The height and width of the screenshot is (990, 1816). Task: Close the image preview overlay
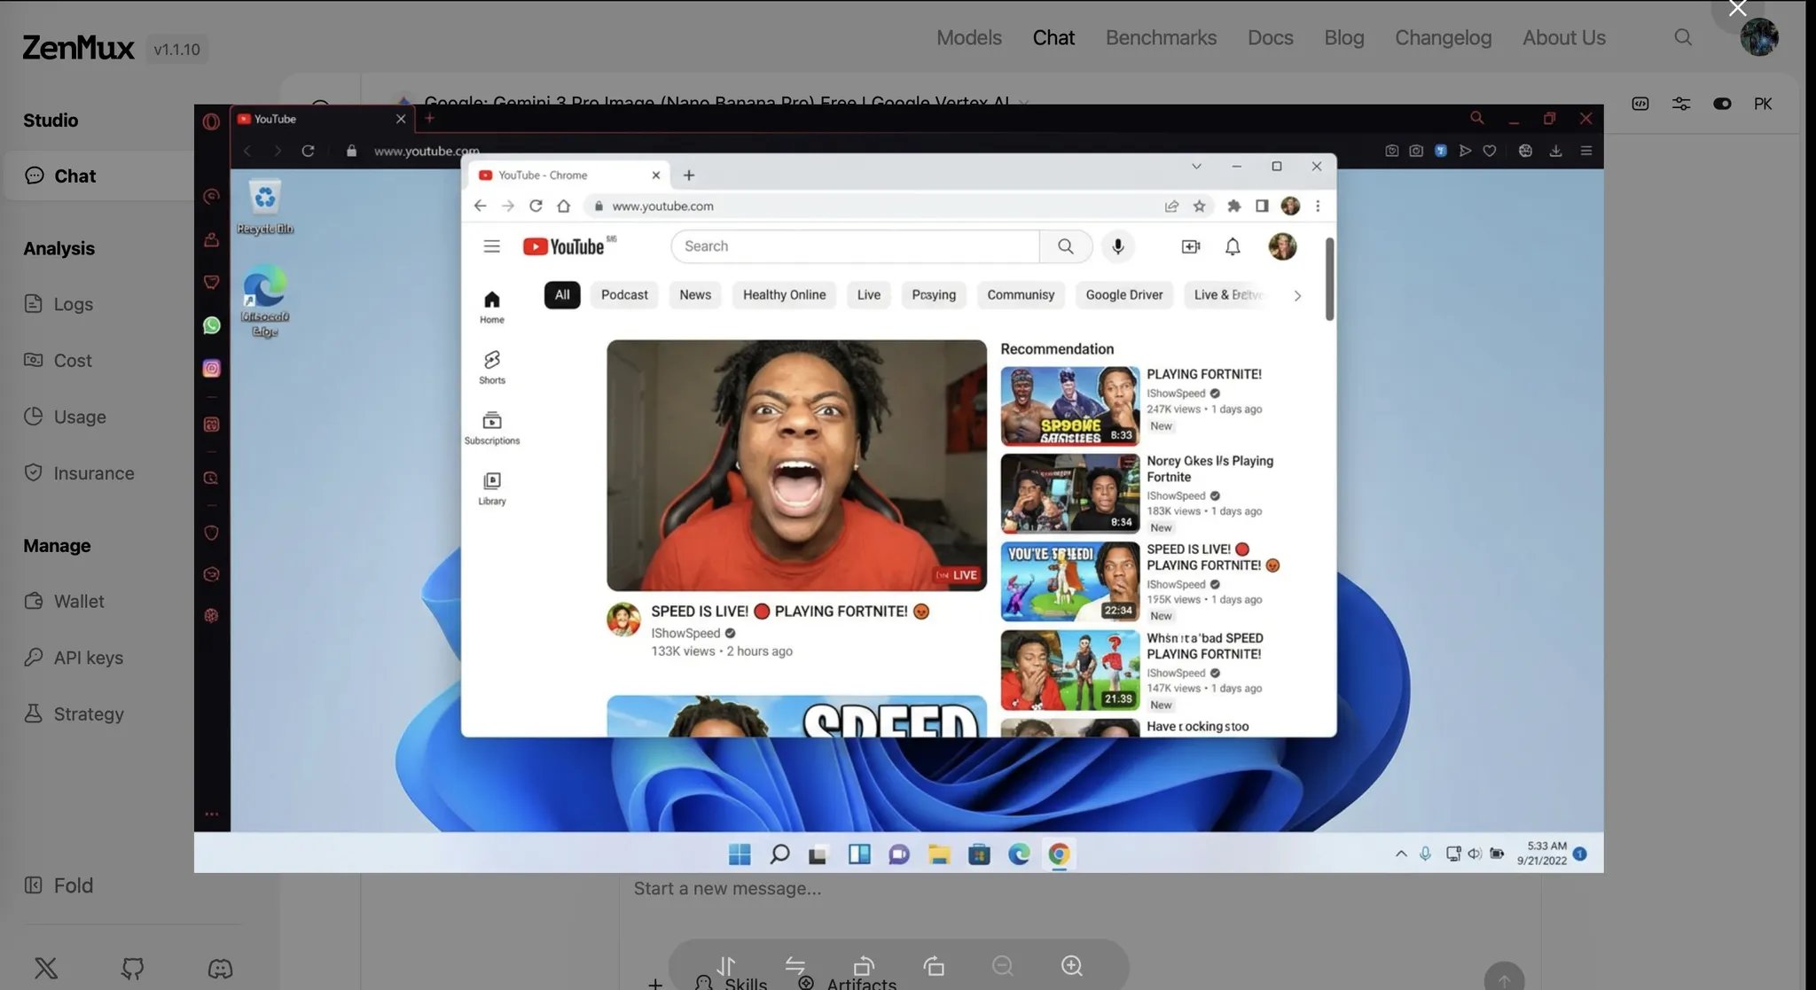(1737, 9)
